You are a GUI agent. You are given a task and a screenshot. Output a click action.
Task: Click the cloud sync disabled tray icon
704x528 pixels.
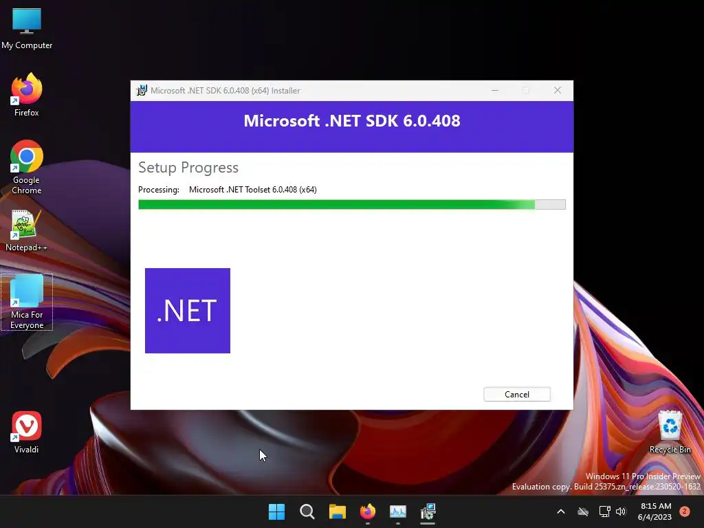tap(583, 511)
